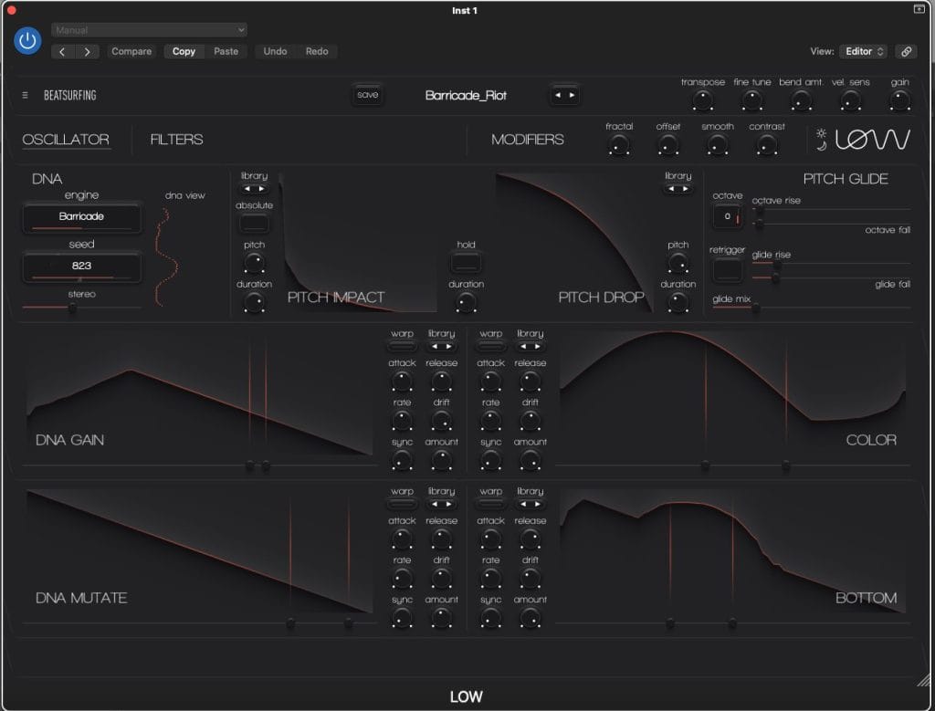
Task: Click the sidechain link icon
Action: (906, 51)
